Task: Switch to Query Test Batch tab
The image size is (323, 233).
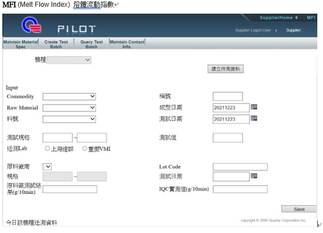Action: (x=92, y=44)
